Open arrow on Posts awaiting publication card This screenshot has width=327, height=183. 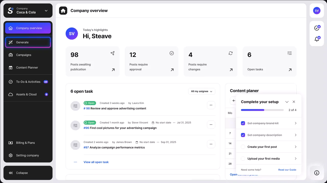(113, 70)
